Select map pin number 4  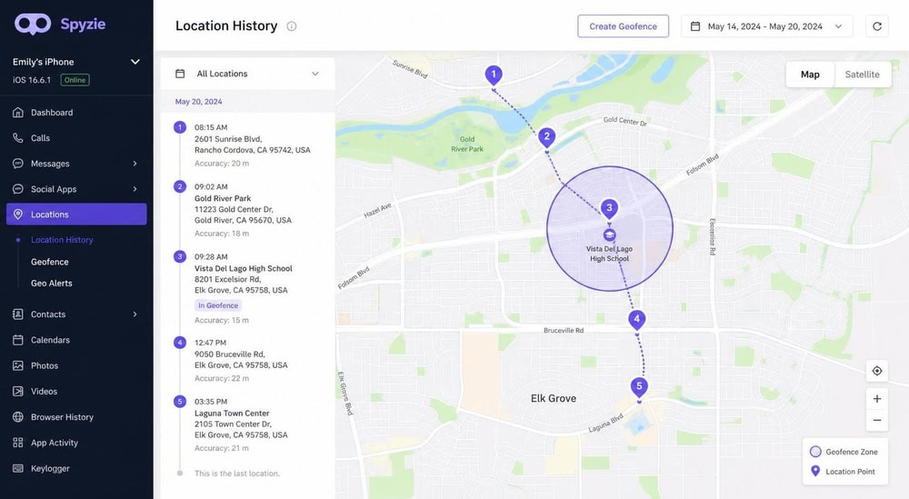[637, 320]
